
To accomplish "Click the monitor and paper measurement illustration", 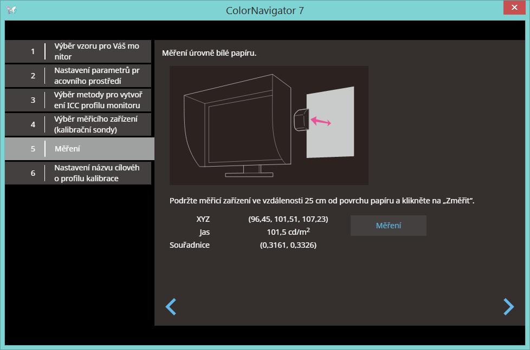I will point(269,125).
